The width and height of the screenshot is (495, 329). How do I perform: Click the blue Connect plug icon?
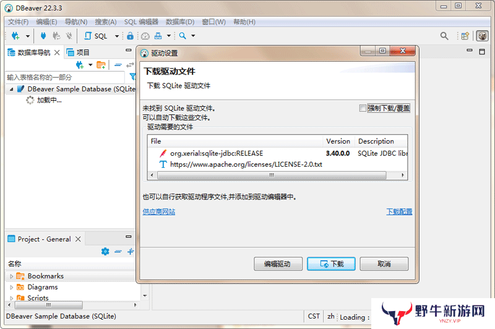click(43, 36)
